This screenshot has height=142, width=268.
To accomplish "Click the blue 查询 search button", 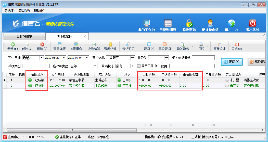I will pos(232,62).
